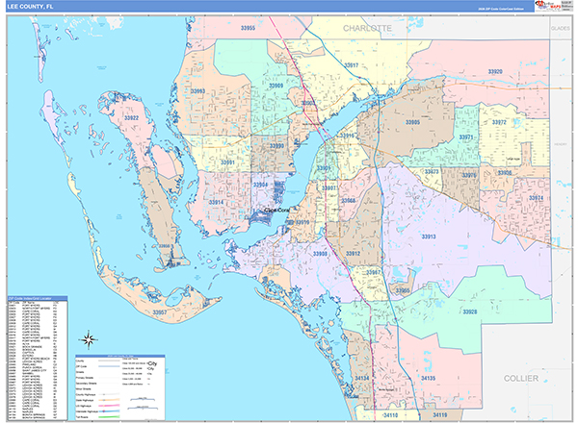Click ZIP code label 33965
Screen dimensions: 578x423
(x=403, y=291)
